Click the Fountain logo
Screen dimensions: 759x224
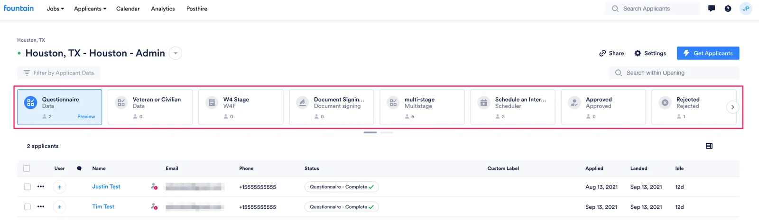(19, 8)
